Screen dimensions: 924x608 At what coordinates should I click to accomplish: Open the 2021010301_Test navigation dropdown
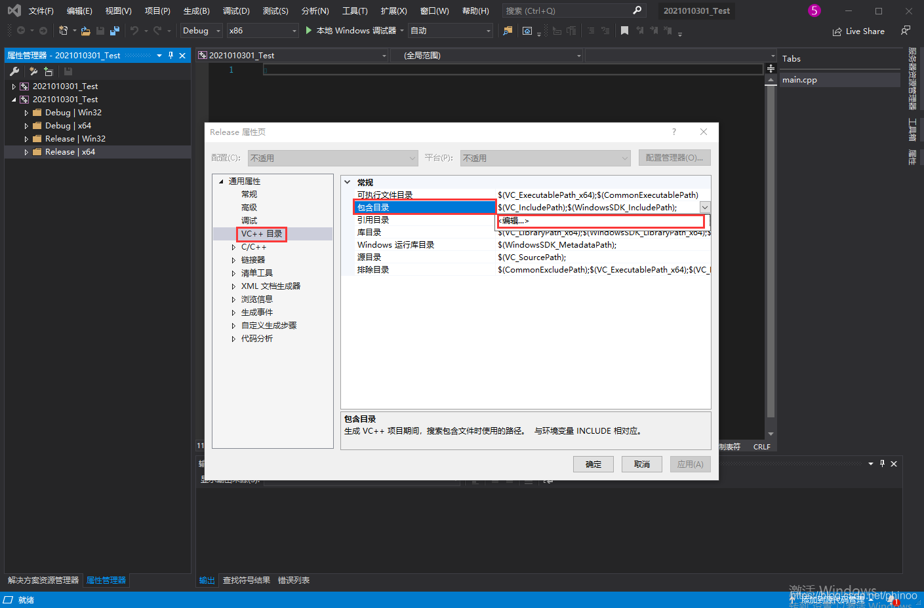[x=292, y=56]
